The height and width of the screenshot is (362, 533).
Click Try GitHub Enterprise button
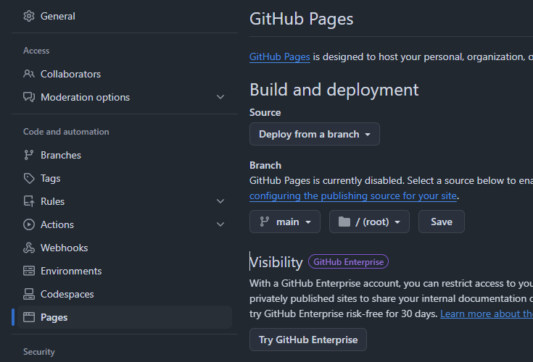(308, 340)
